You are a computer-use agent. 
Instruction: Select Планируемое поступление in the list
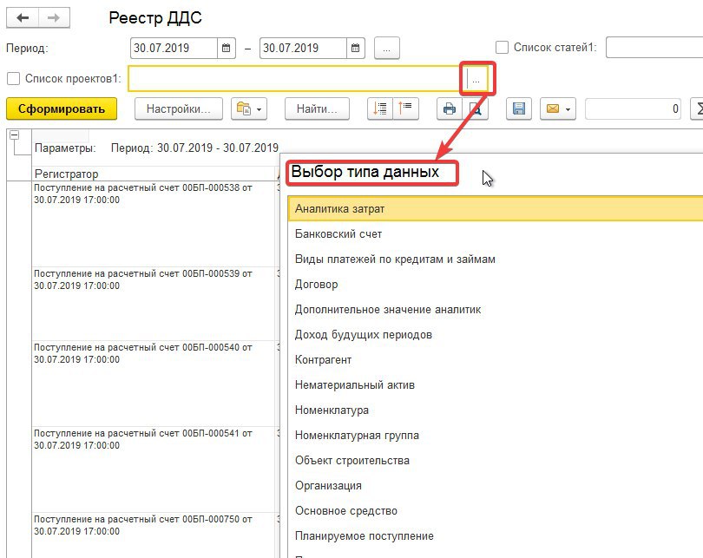coord(495,536)
